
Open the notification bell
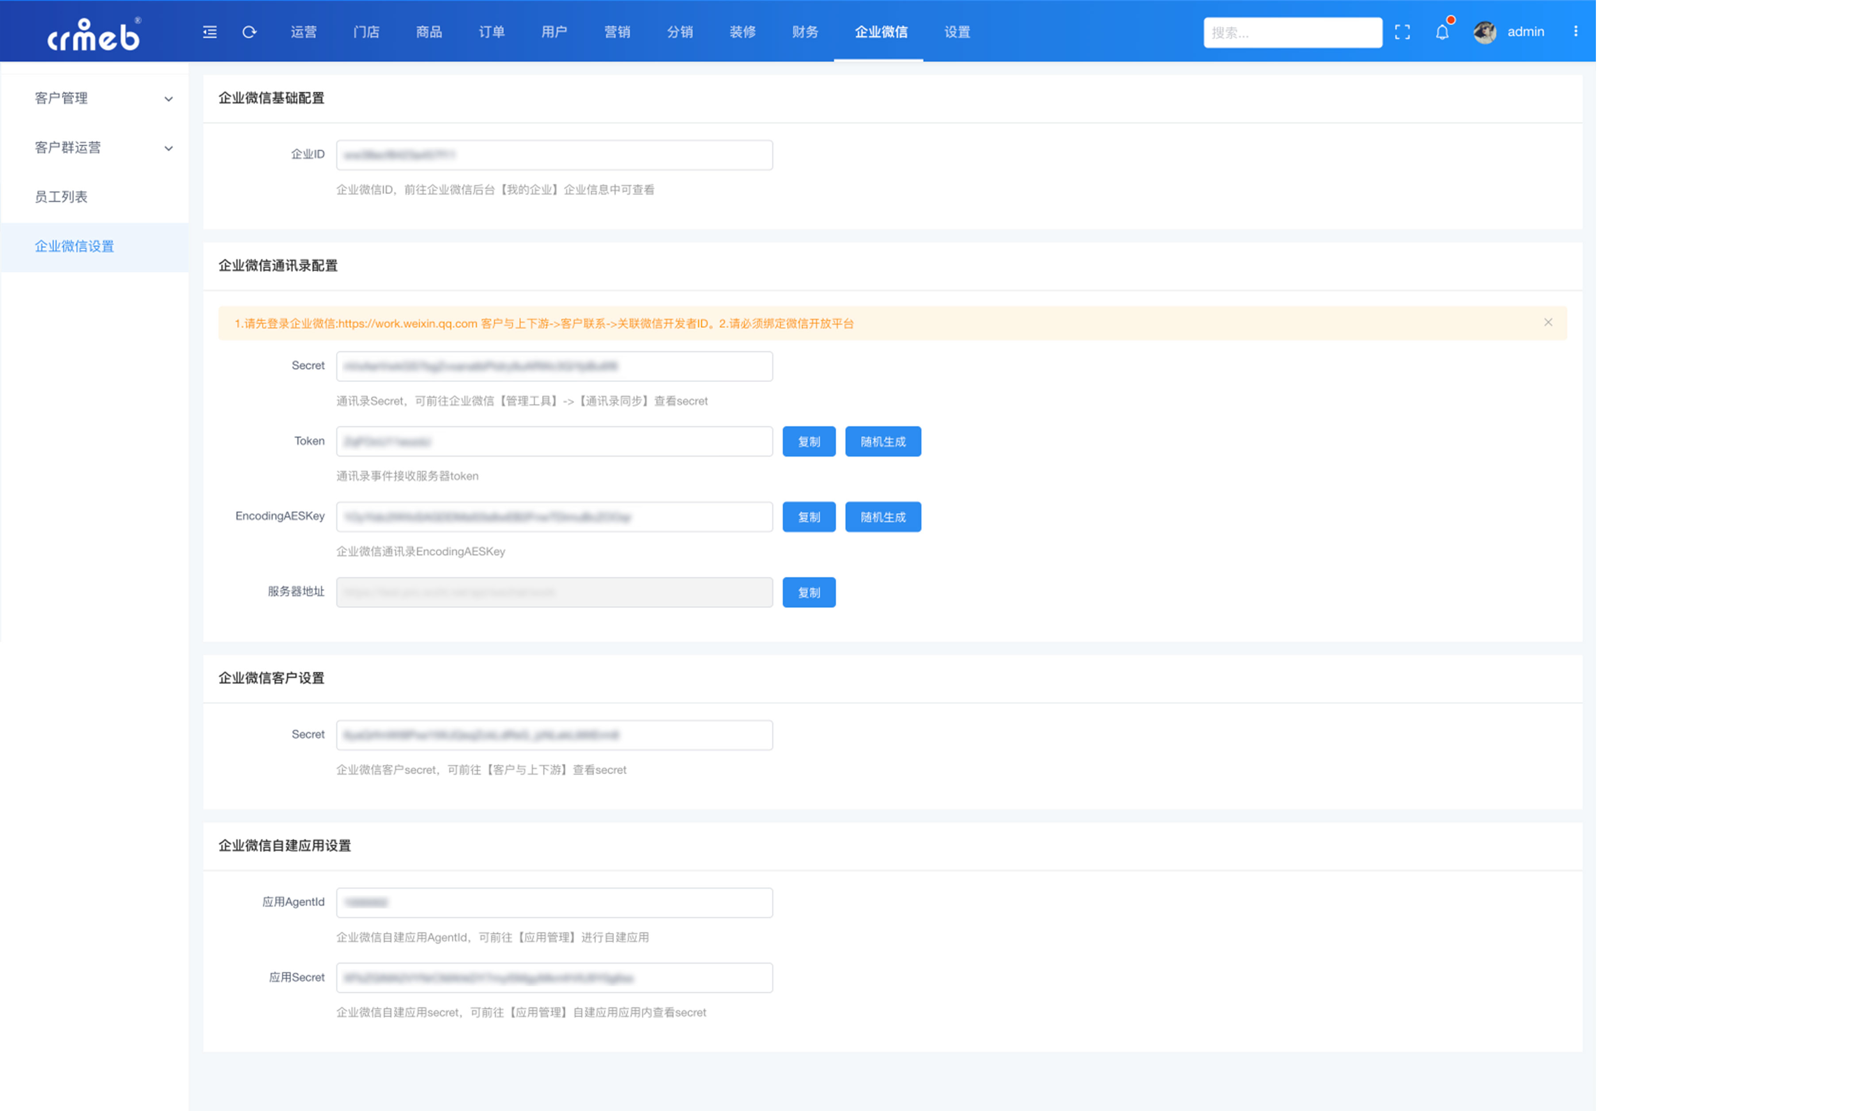click(1442, 31)
